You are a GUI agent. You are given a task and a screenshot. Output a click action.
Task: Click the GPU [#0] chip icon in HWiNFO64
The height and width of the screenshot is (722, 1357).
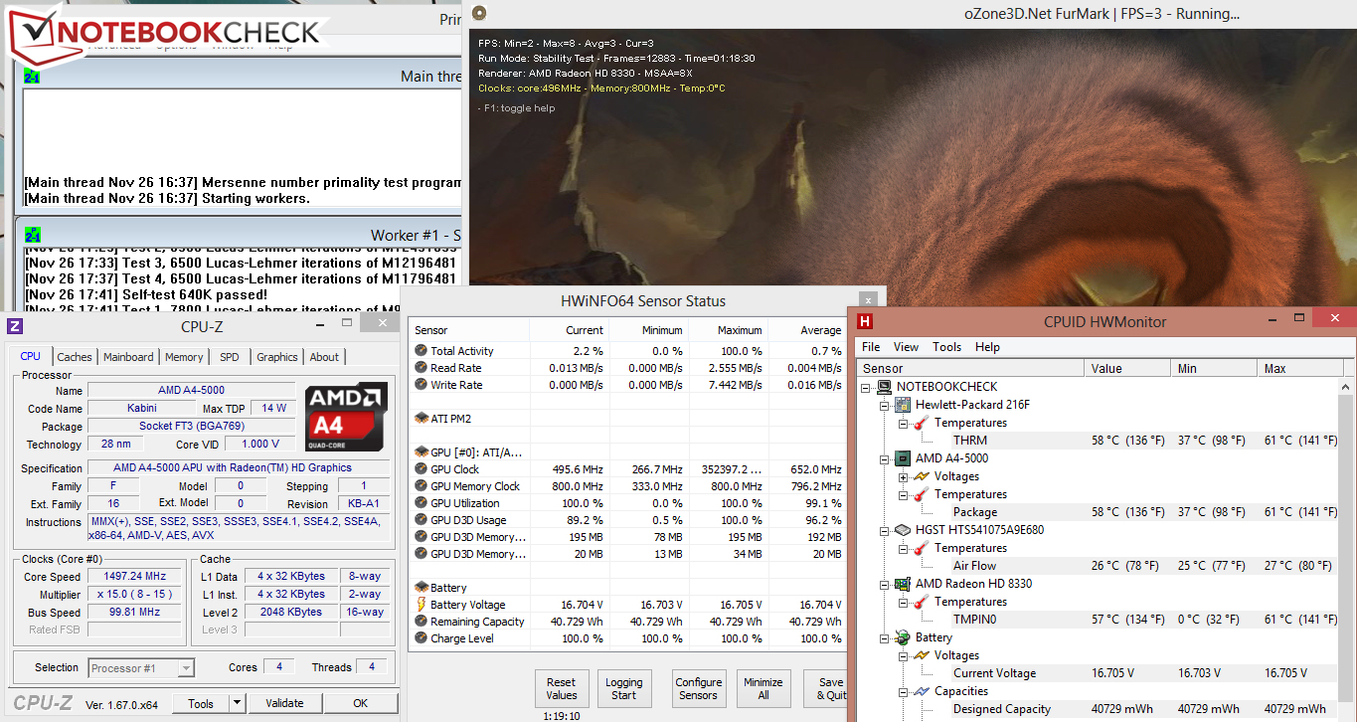(x=422, y=452)
